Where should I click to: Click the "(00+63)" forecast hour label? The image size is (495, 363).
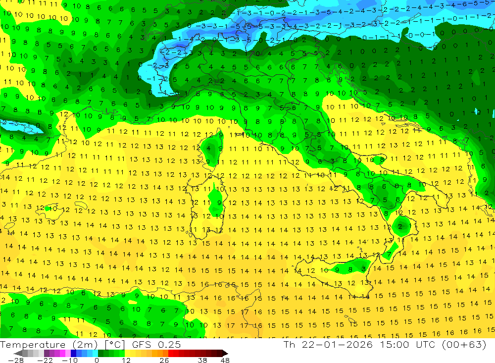coord(464,344)
